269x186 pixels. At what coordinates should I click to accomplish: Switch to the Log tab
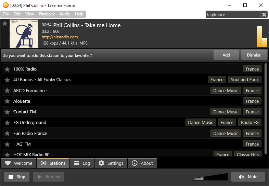pos(82,163)
